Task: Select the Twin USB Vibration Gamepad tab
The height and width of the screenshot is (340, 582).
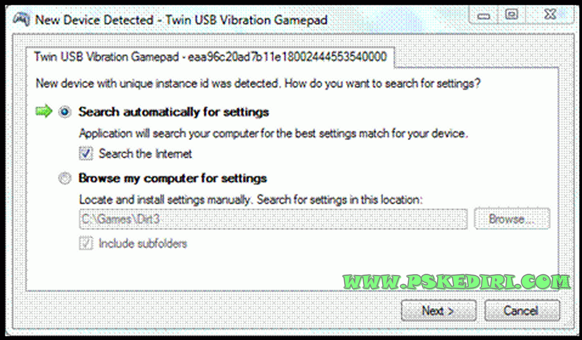Action: coord(210,57)
